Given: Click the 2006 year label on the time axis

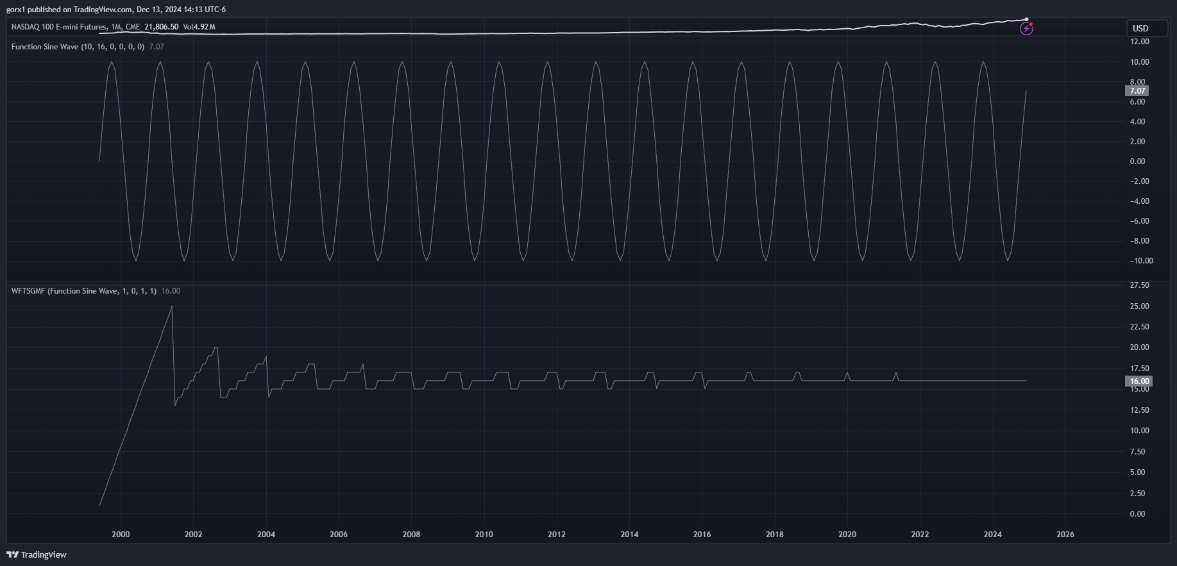Looking at the screenshot, I should [339, 535].
